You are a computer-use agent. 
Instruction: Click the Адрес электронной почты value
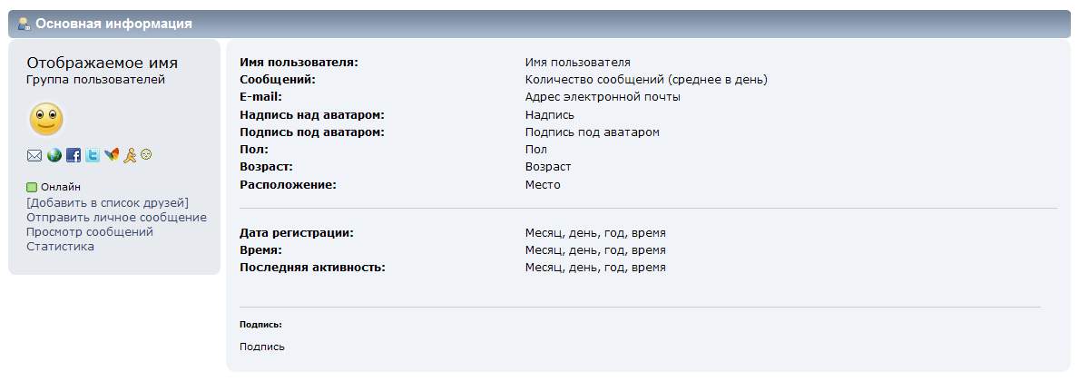tap(602, 97)
